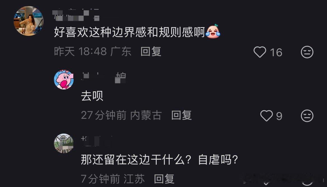Dislike the top comment via face icon

tap(307, 52)
